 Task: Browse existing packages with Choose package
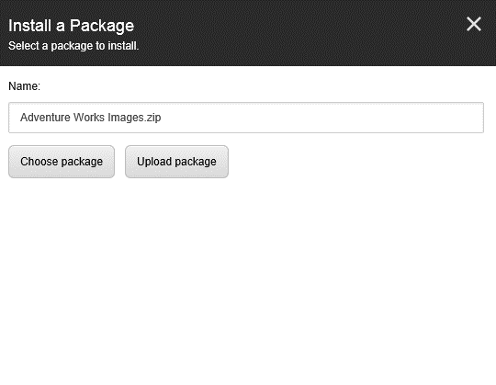[x=62, y=162]
